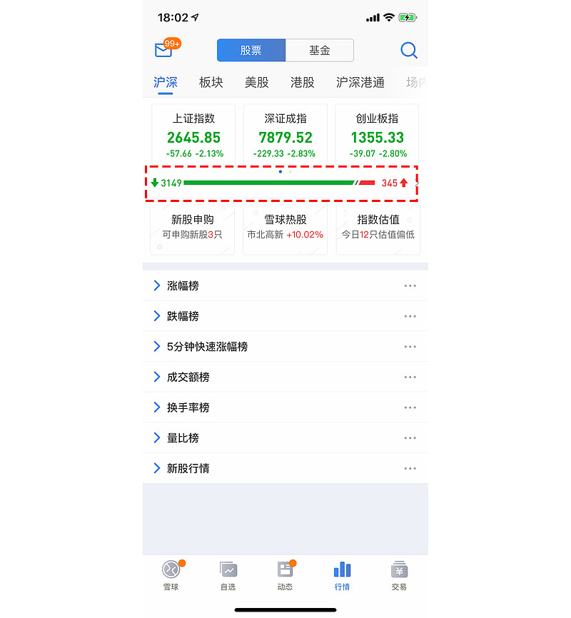The width and height of the screenshot is (571, 618).
Task: Expand the 量比榜 list
Action: (x=156, y=437)
